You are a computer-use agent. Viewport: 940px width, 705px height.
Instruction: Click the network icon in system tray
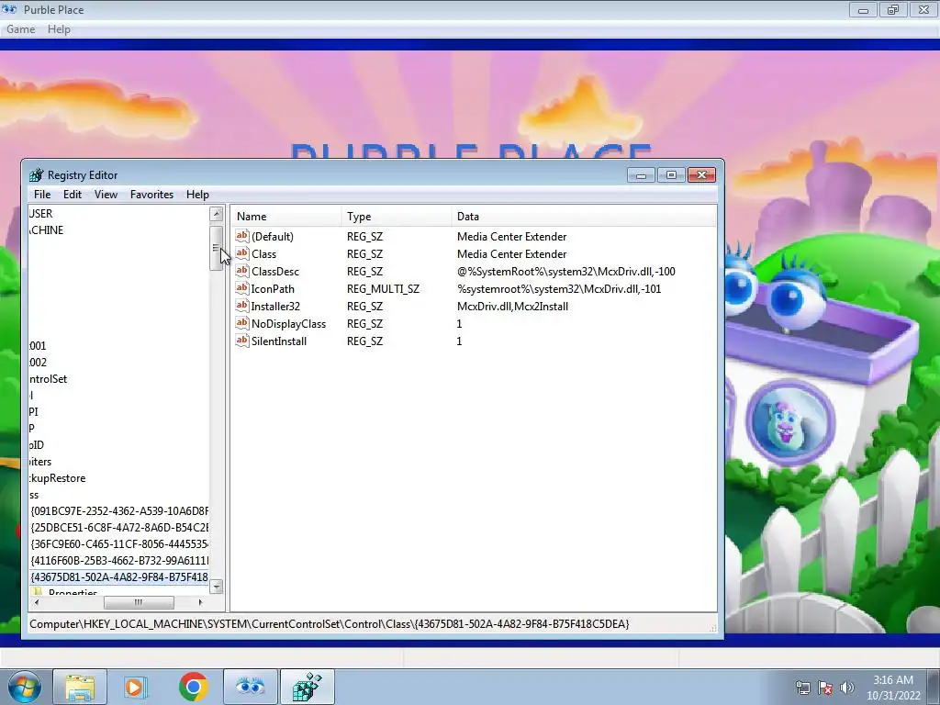(x=802, y=688)
